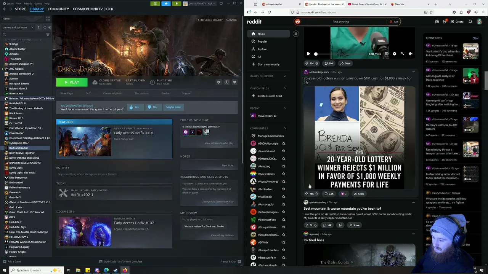Open Reddit advertise icon in header
Image resolution: width=488 pixels, height=274 pixels.
pos(437,22)
